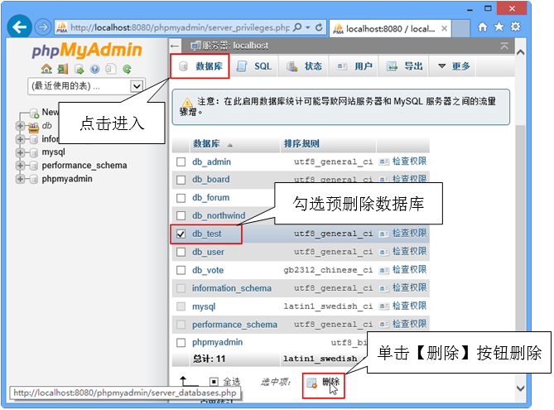
Task: Check the phpmyadmin database checkbox
Action: [x=181, y=342]
